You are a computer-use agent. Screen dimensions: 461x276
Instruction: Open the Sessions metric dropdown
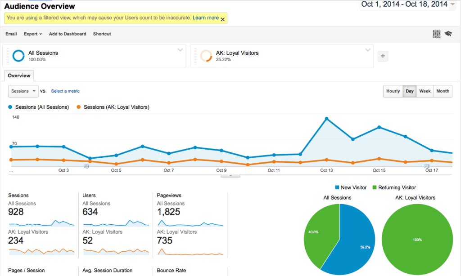point(23,91)
